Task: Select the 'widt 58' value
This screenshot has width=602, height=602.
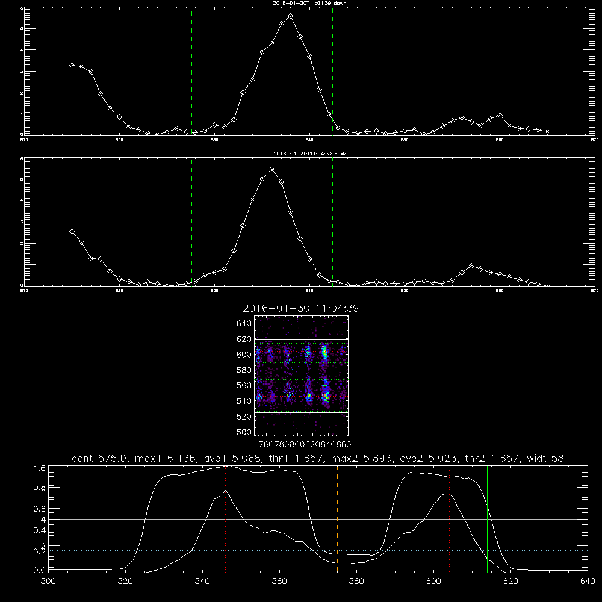Action: (x=545, y=458)
